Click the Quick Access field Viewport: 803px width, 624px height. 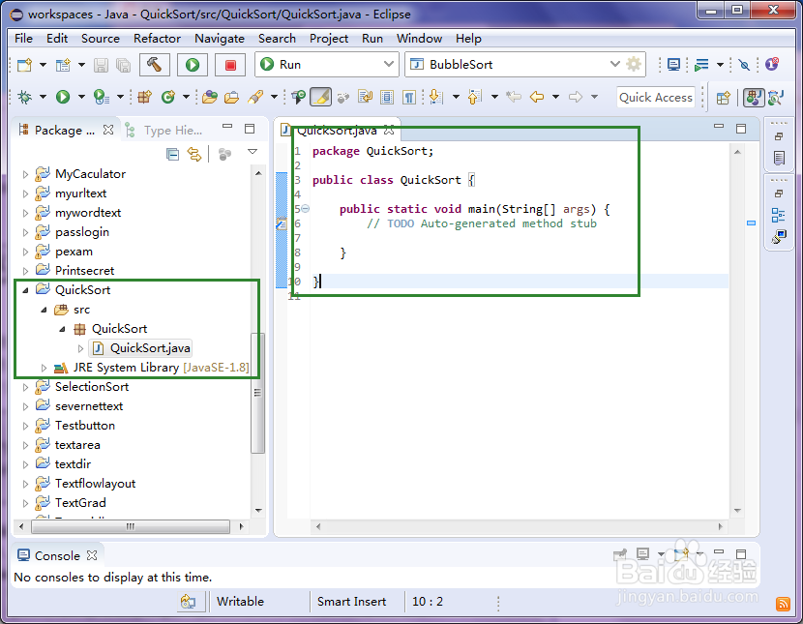[x=656, y=98]
